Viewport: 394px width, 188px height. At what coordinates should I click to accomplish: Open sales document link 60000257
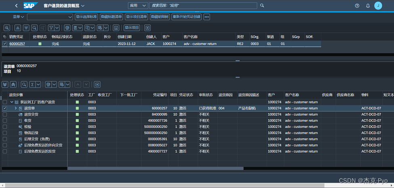click(17, 44)
